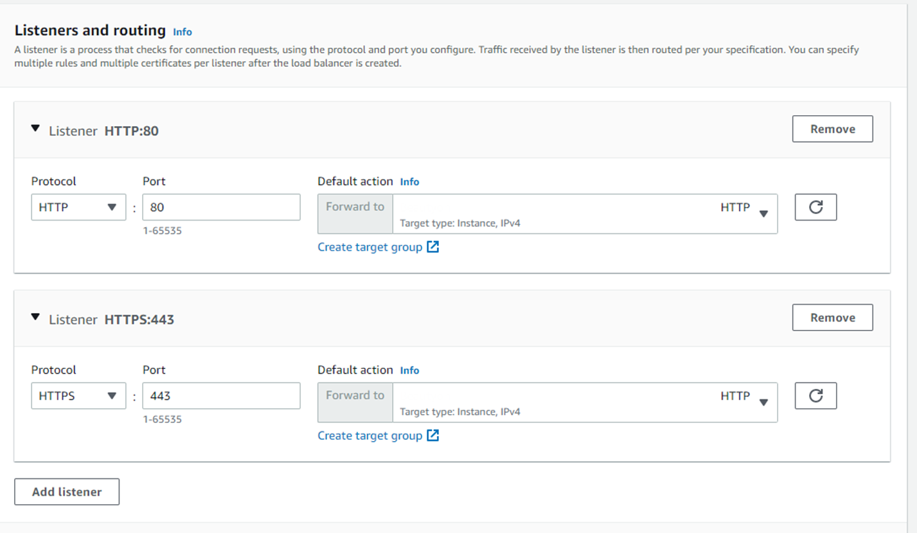
Task: Remove the HTTP:80 listener
Action: tap(832, 129)
